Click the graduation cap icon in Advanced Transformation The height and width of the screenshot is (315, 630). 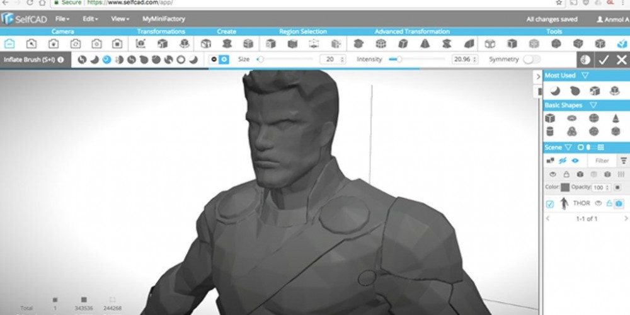pyautogui.click(x=359, y=43)
